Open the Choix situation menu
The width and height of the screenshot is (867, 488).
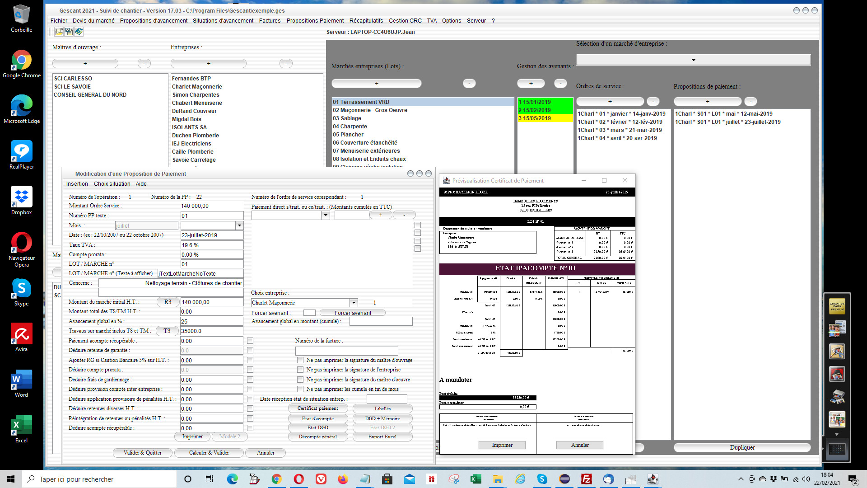(x=112, y=184)
